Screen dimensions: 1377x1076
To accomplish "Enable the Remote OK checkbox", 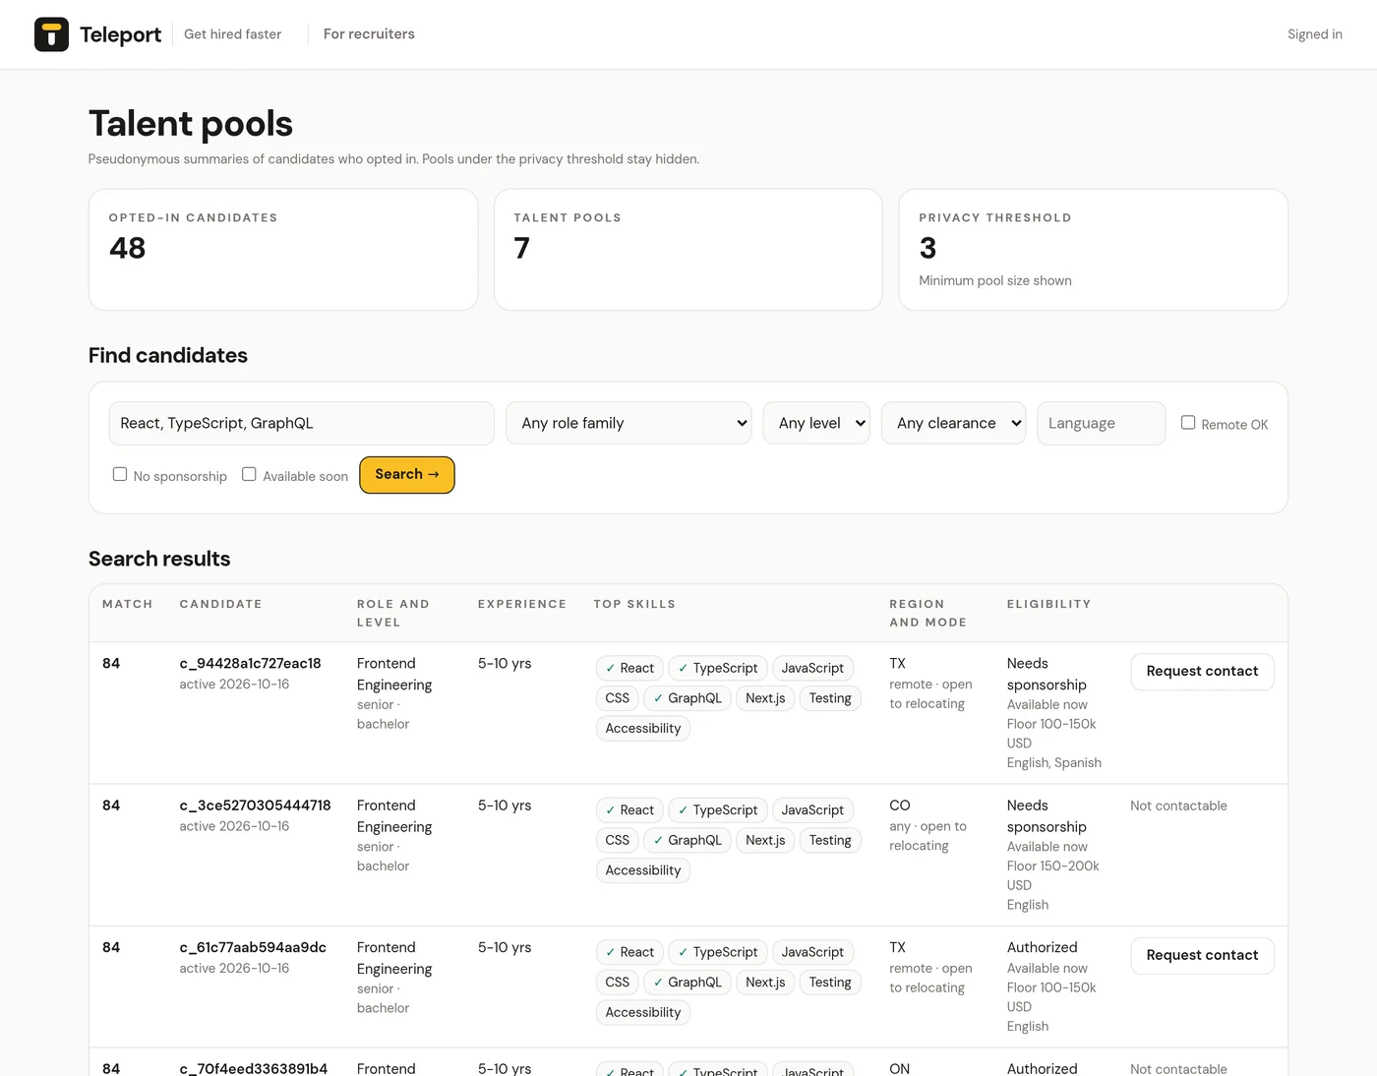I will point(1188,423).
